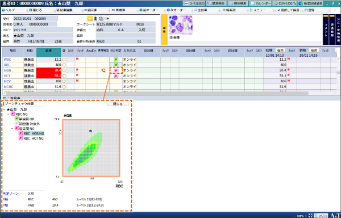Click the green EEL判定 icon for RBC
This screenshot has width=341, height=218.
coord(116,65)
